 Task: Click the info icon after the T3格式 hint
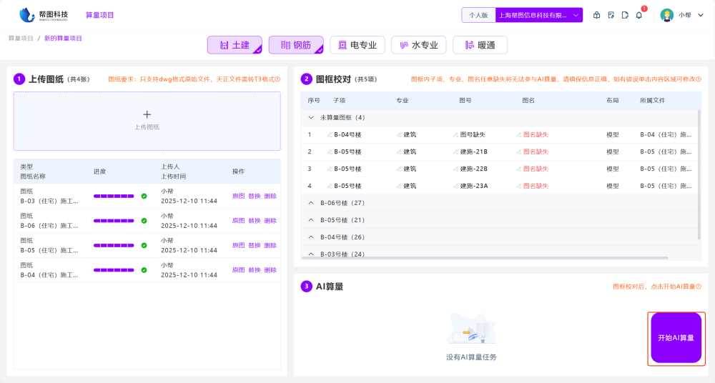[277, 79]
